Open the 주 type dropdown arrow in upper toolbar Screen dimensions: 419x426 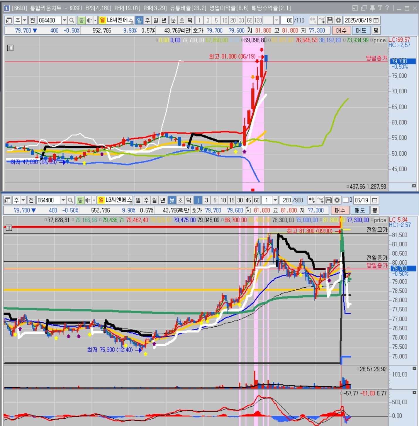coord(25,20)
